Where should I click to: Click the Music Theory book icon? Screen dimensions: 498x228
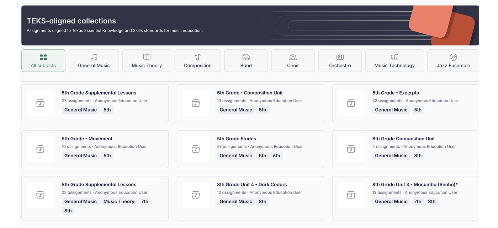pyautogui.click(x=147, y=57)
